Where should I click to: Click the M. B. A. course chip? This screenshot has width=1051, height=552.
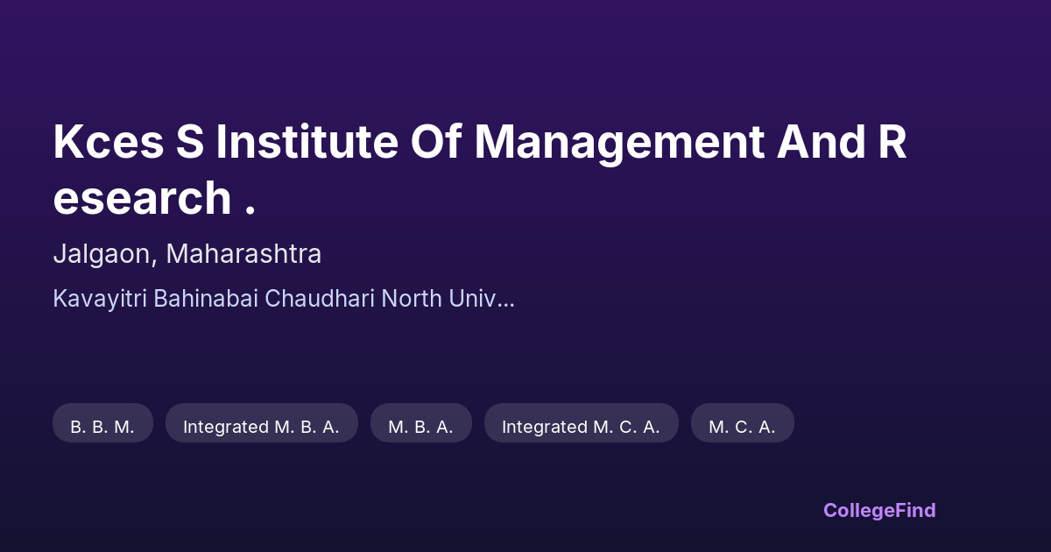click(x=420, y=427)
